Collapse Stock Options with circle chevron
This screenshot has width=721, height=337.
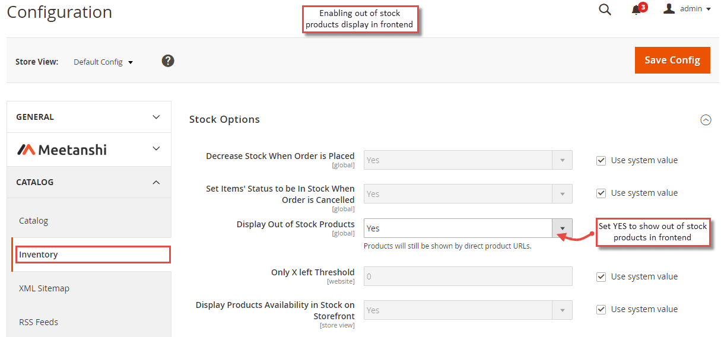click(x=706, y=120)
